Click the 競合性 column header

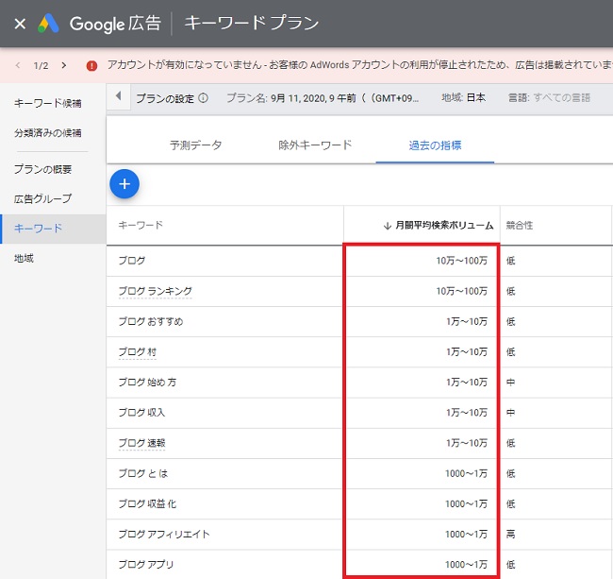click(520, 225)
